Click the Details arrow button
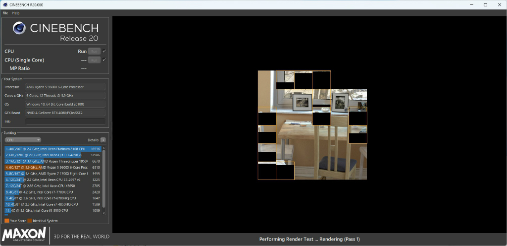Image resolution: width=507 pixels, height=246 pixels. point(103,140)
